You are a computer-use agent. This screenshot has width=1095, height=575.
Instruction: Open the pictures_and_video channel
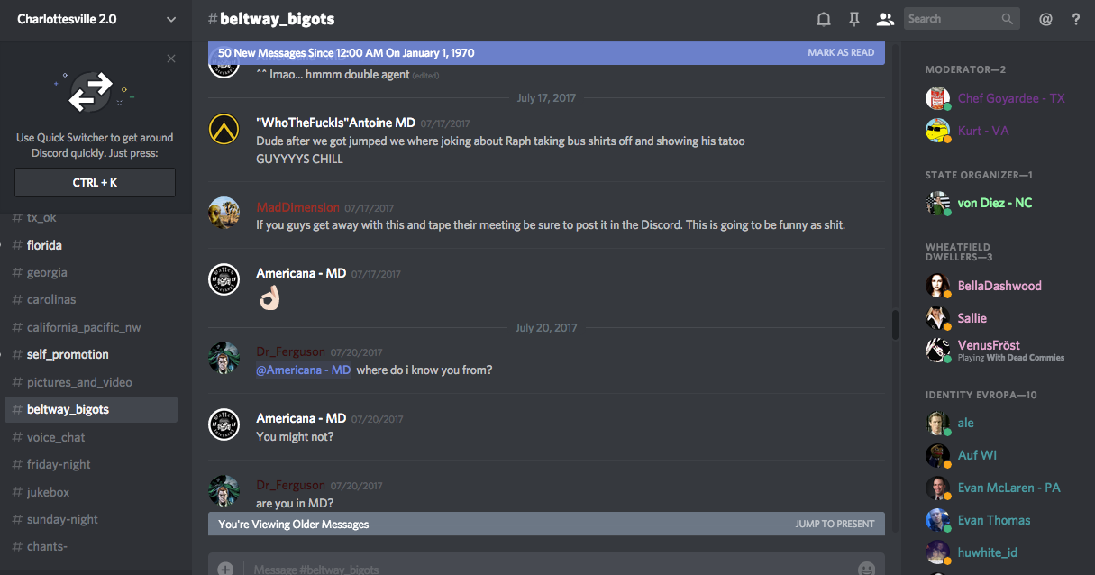[x=79, y=382]
